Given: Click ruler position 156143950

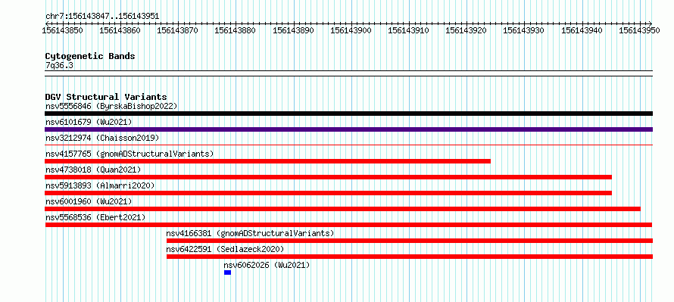Looking at the screenshot, I should pos(640,30).
